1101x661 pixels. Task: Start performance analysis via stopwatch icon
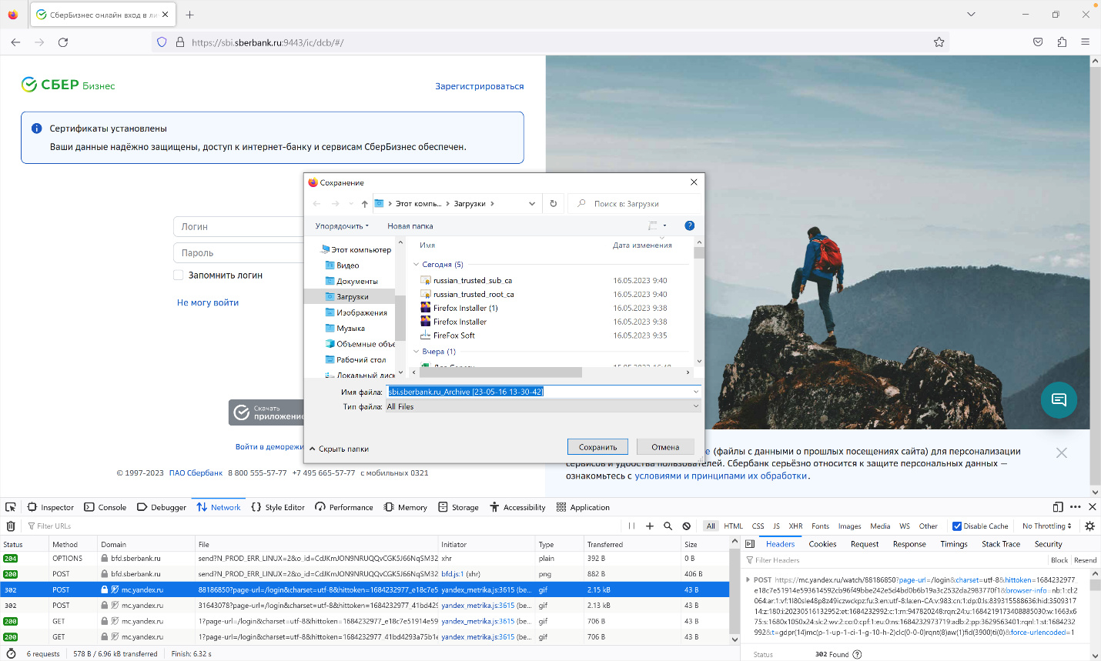point(11,653)
